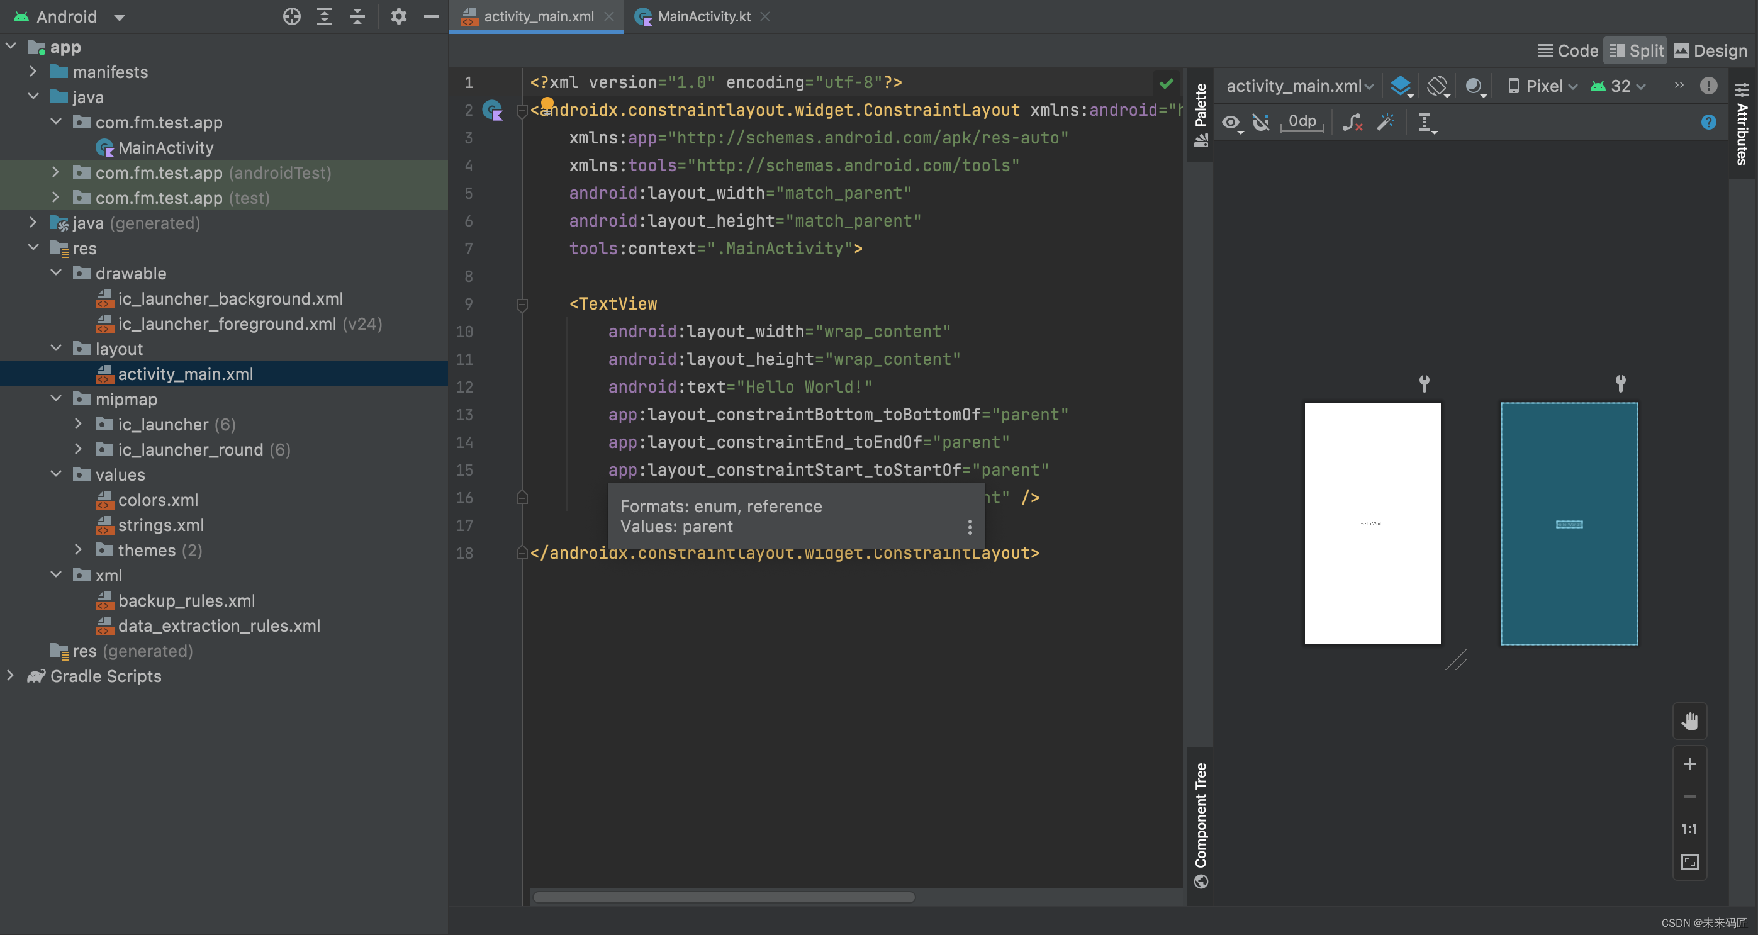The image size is (1758, 935).
Task: Switch to the MainActivity.kt tab
Action: (x=703, y=16)
